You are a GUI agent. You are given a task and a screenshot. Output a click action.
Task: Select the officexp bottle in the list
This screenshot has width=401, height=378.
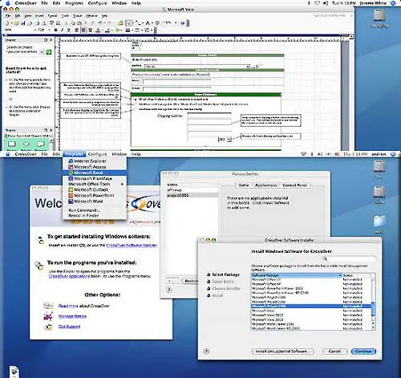(x=192, y=190)
